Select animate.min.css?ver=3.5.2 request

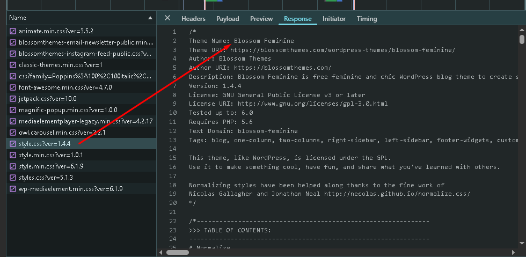point(81,31)
